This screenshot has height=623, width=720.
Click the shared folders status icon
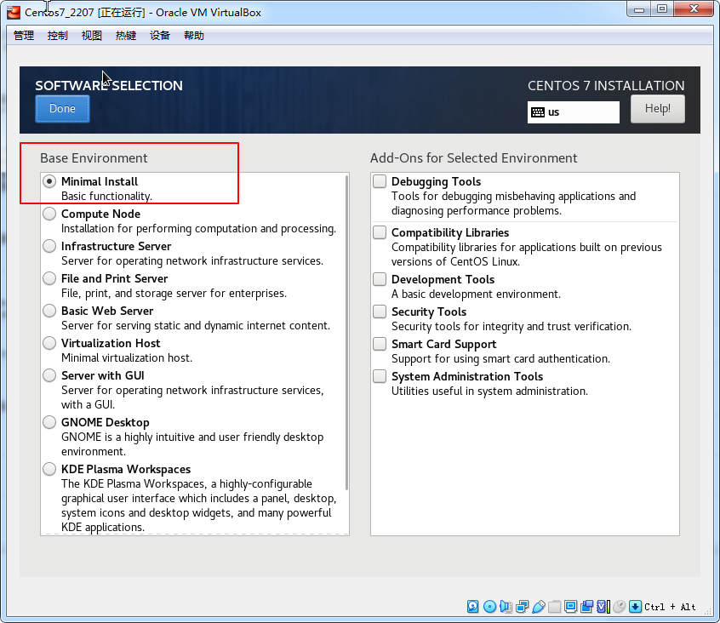(x=554, y=607)
